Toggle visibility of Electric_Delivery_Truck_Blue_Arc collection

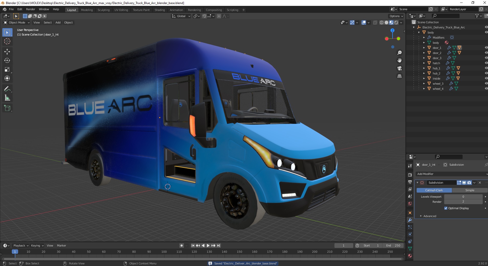(x=486, y=27)
